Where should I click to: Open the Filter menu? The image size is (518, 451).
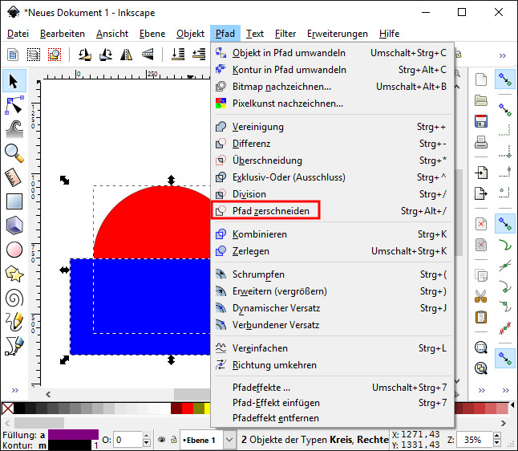point(285,34)
